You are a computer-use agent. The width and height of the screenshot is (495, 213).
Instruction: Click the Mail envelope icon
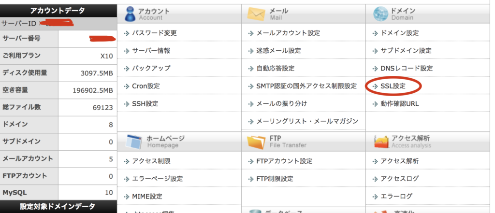coord(256,14)
